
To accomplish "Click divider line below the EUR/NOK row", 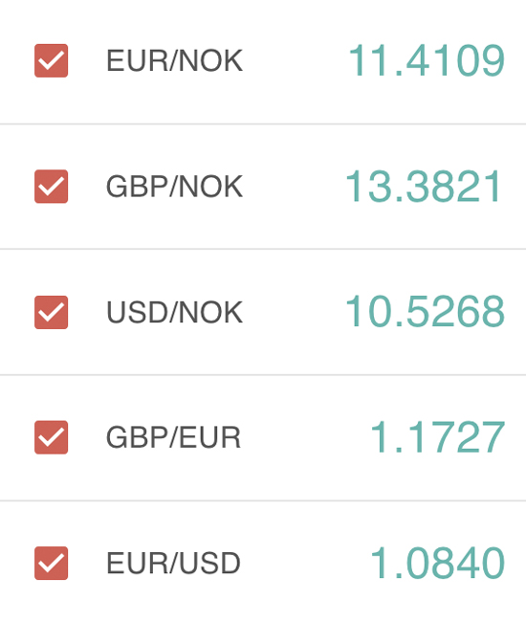I will coord(263,123).
